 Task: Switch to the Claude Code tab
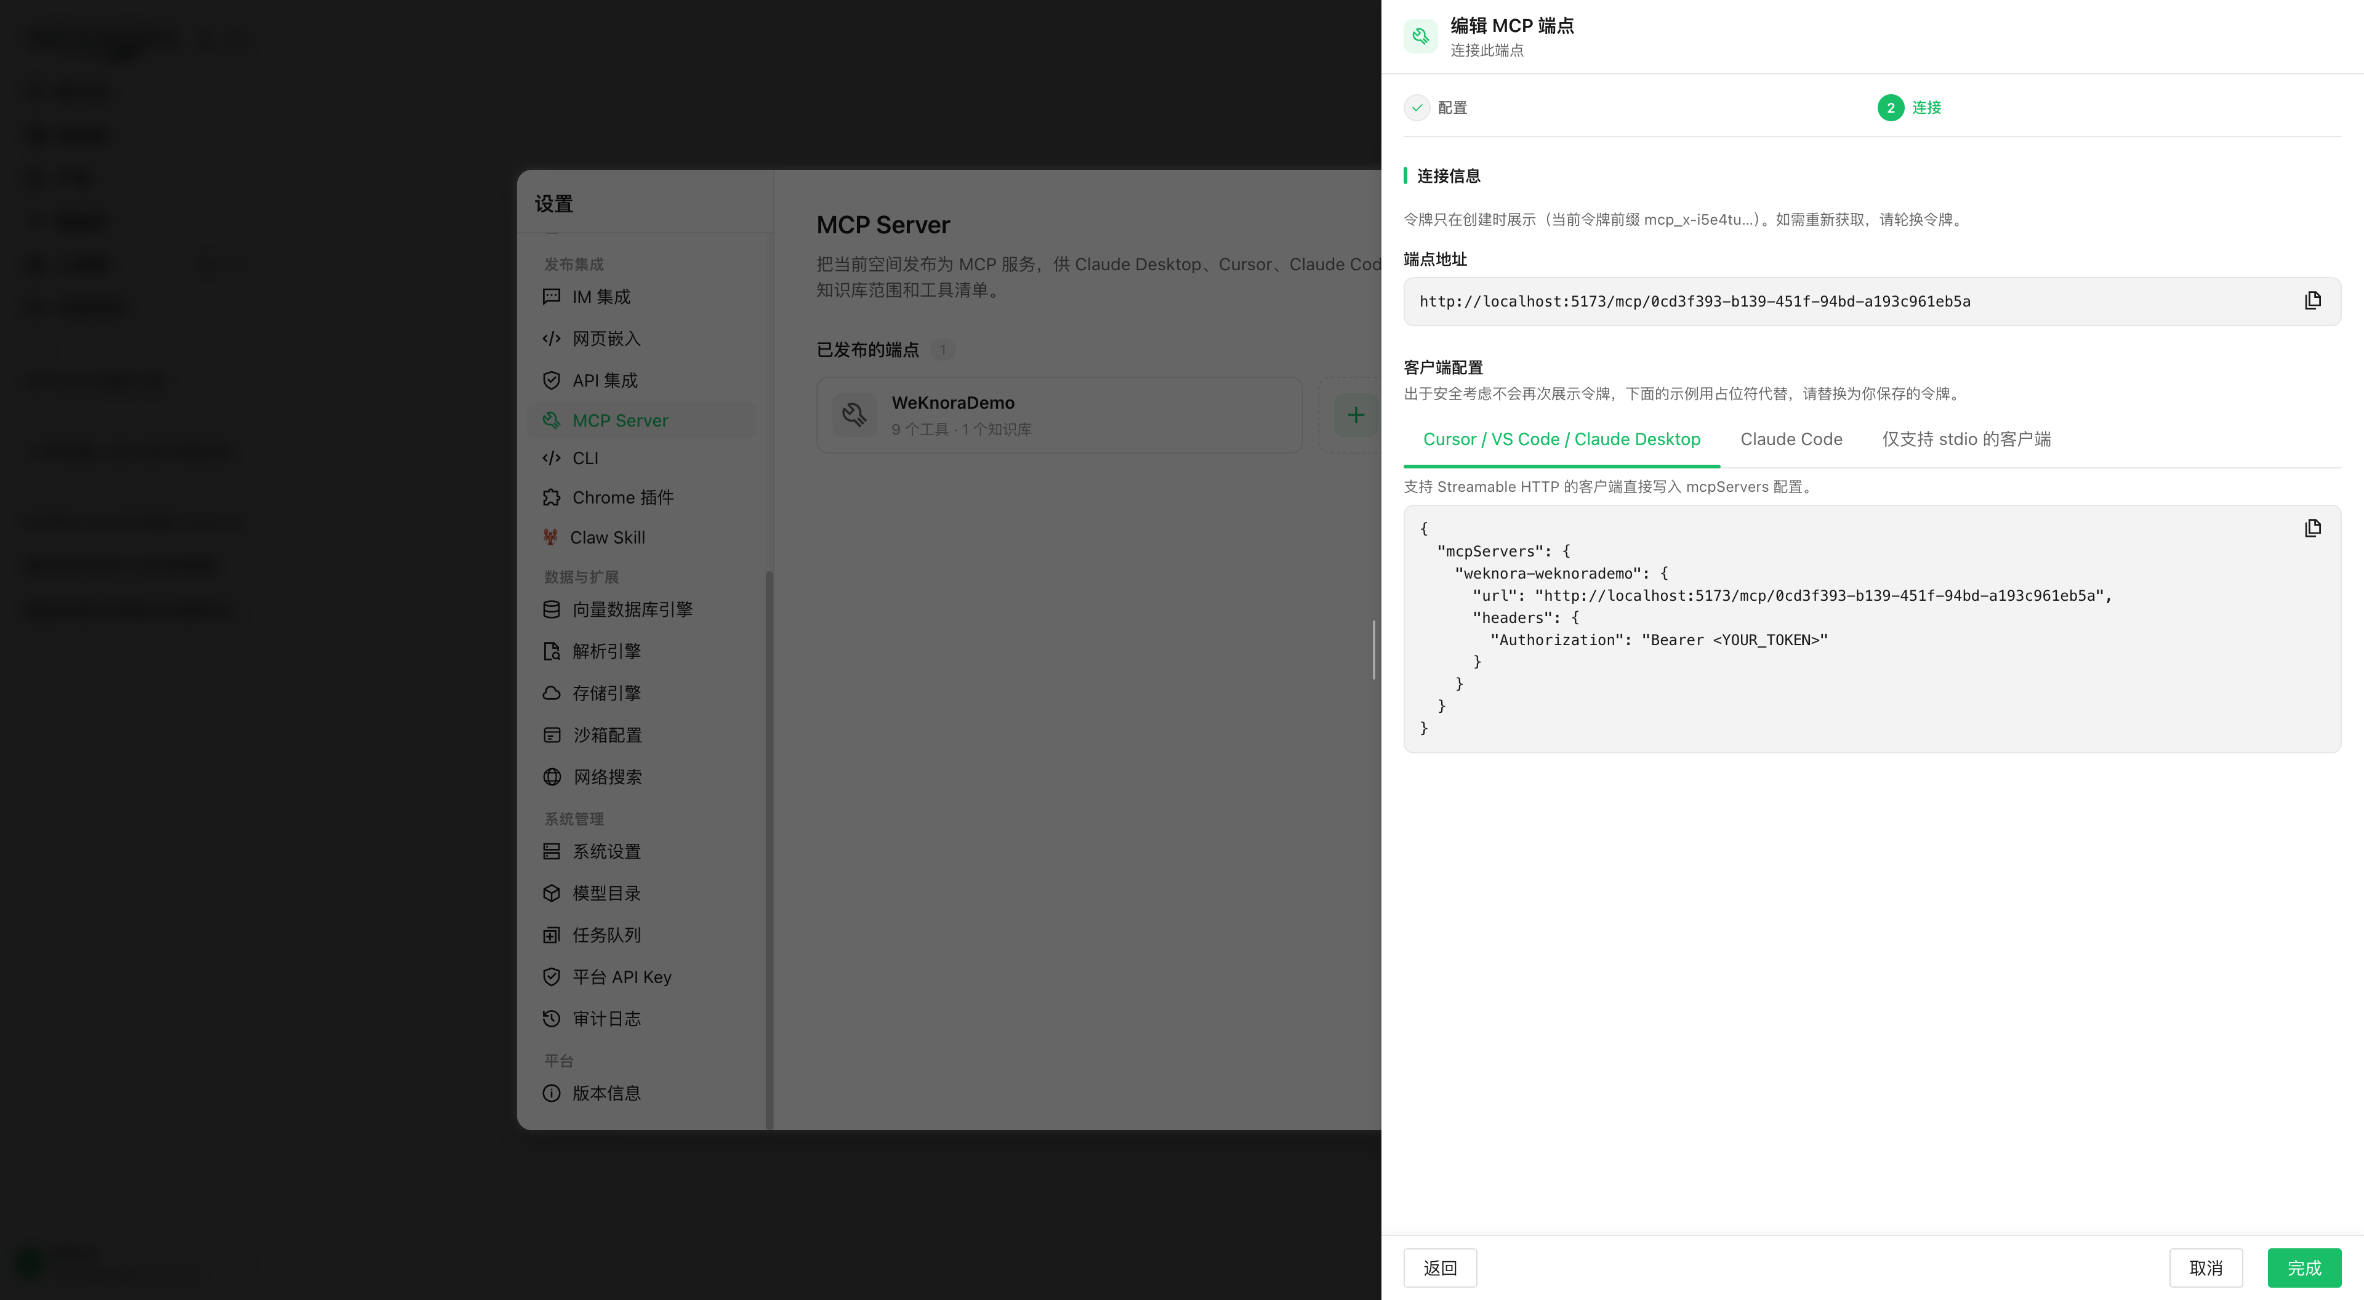tap(1790, 439)
